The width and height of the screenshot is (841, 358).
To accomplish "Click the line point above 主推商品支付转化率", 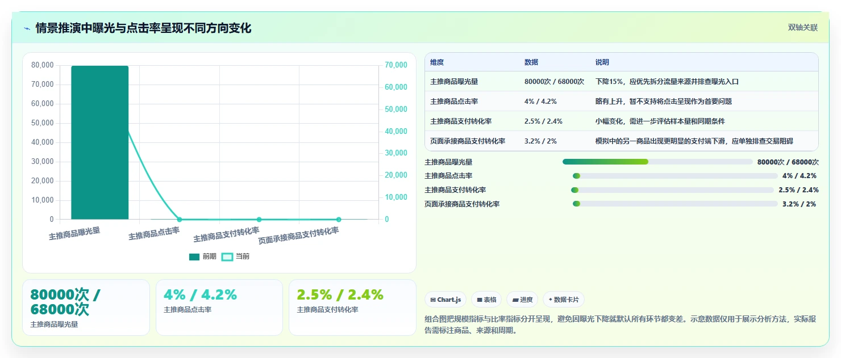I will (x=259, y=220).
